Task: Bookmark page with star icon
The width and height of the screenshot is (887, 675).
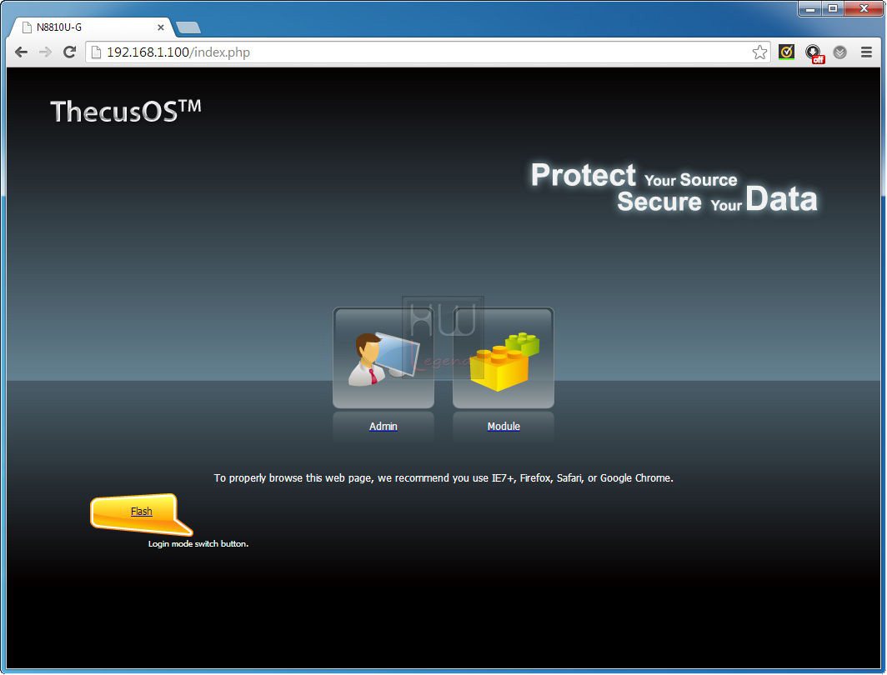Action: coord(759,52)
